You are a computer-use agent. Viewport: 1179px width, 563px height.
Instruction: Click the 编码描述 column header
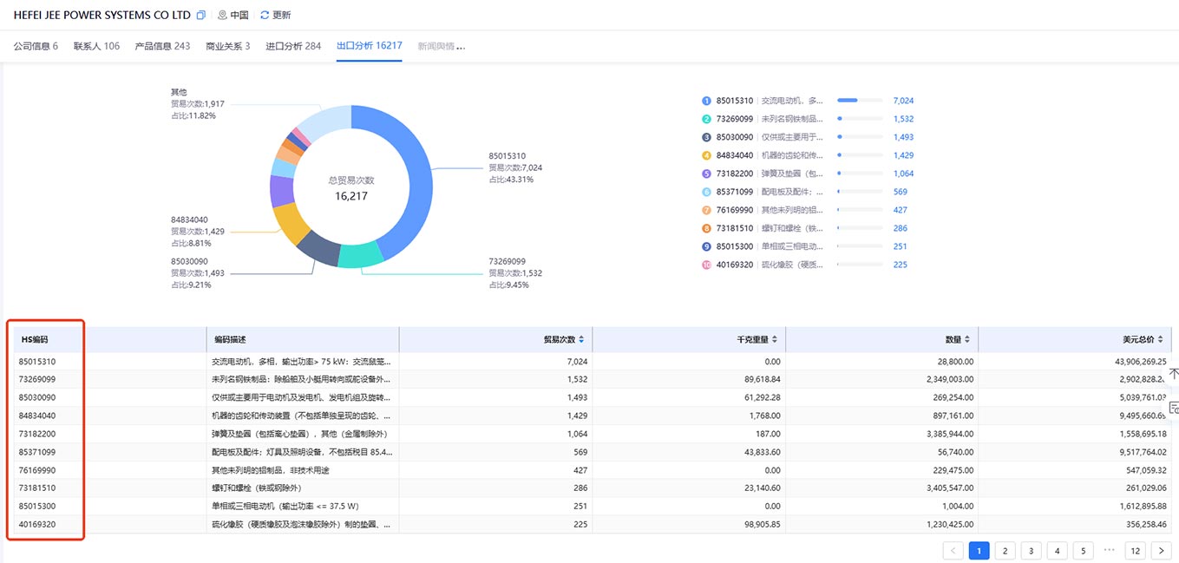(x=230, y=340)
